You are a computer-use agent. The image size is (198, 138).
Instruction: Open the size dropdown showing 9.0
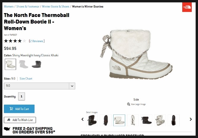(x=40, y=86)
